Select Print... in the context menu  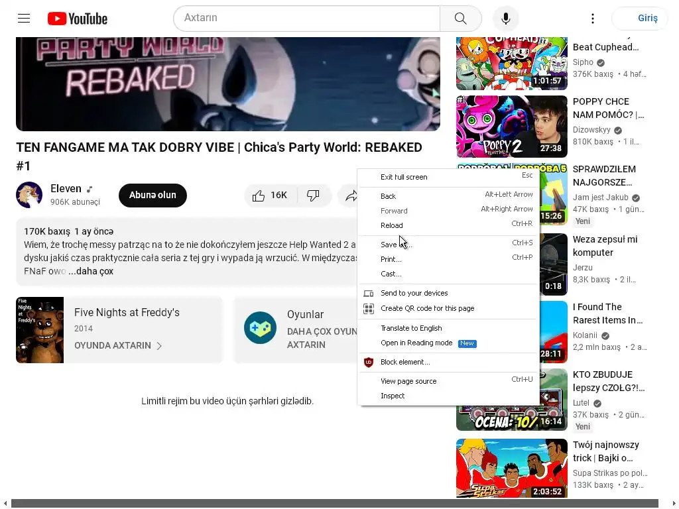click(x=450, y=259)
